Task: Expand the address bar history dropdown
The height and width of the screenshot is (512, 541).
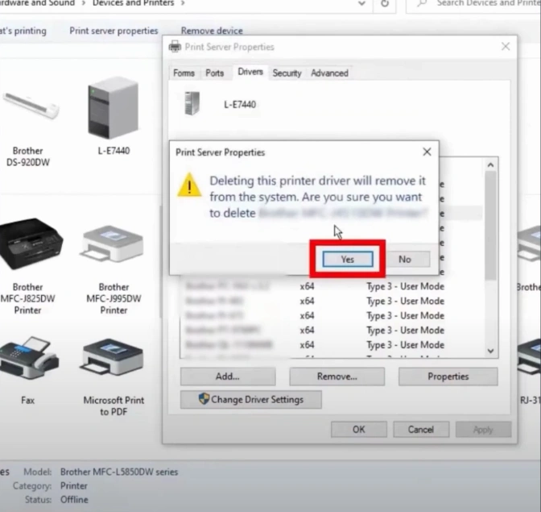Action: 361,4
